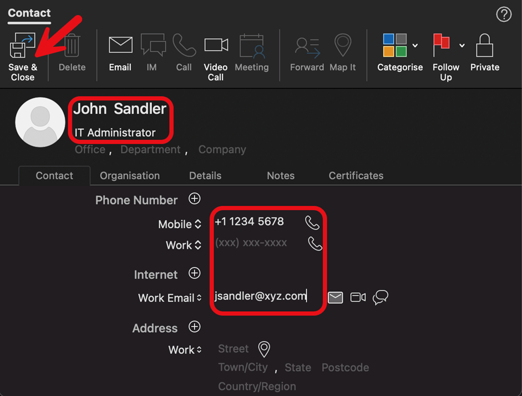Switch to the Details tab
This screenshot has height=396, width=522.
[x=205, y=175]
